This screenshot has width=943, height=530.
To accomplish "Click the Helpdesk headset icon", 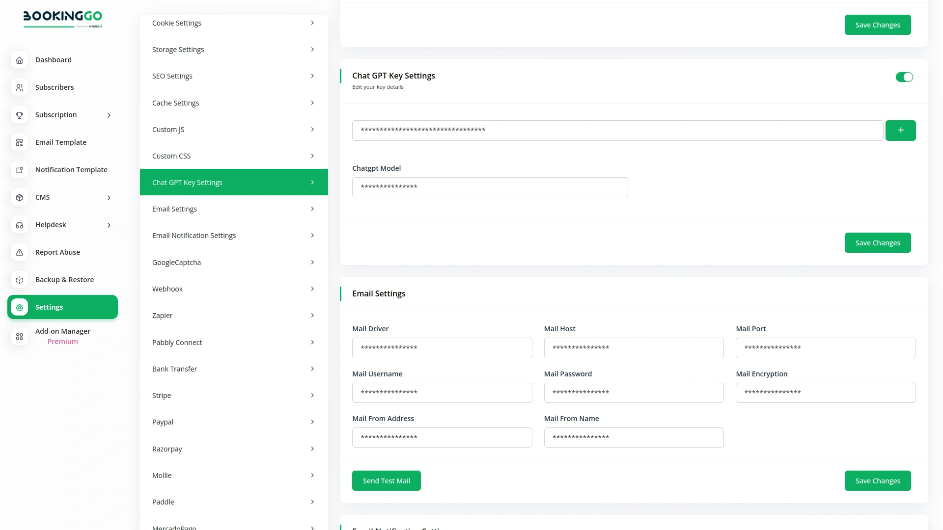I will 20,225.
